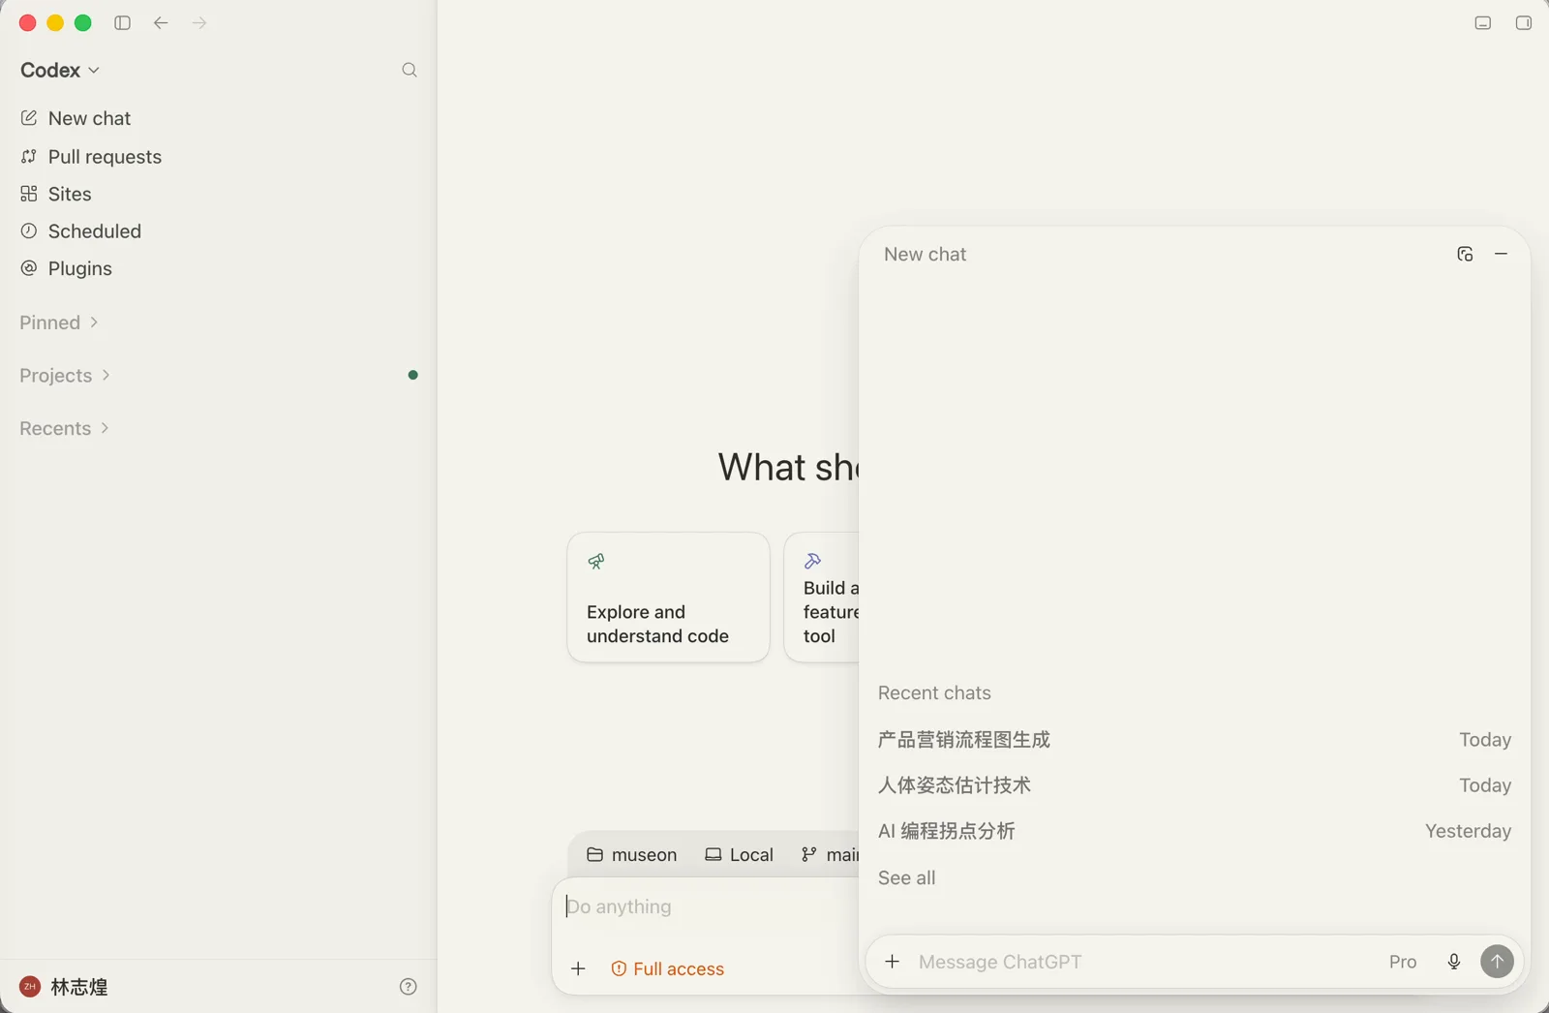This screenshot has width=1549, height=1013.
Task: Go back with the left arrow
Action: pyautogui.click(x=161, y=23)
